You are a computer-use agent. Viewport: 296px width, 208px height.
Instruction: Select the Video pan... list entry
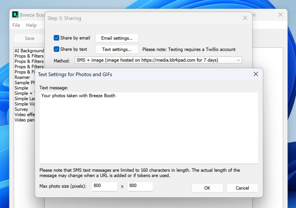[25, 120]
